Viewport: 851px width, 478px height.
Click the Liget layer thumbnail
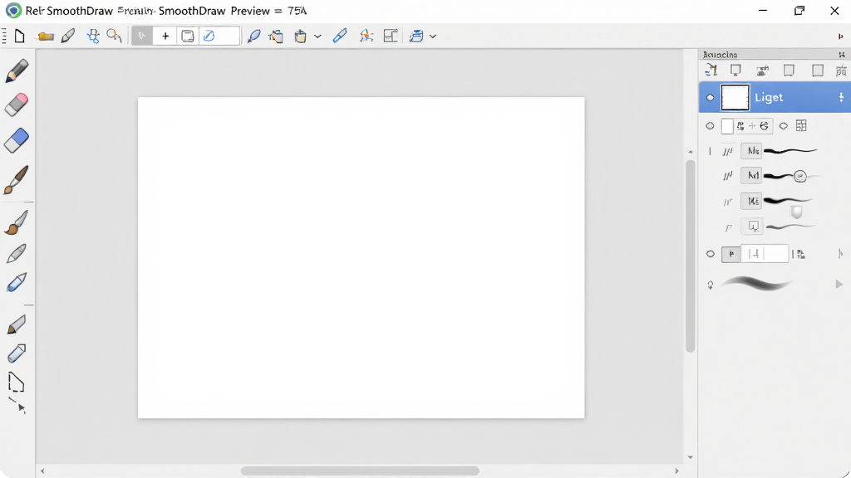(x=735, y=98)
